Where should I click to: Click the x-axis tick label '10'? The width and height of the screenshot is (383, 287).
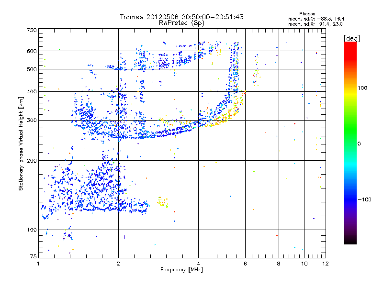(x=304, y=264)
